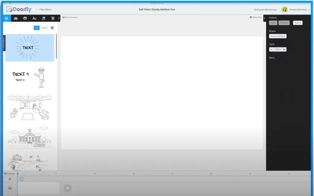This screenshot has height=196, width=314.
Task: Click the user profile avatar
Action: click(284, 9)
